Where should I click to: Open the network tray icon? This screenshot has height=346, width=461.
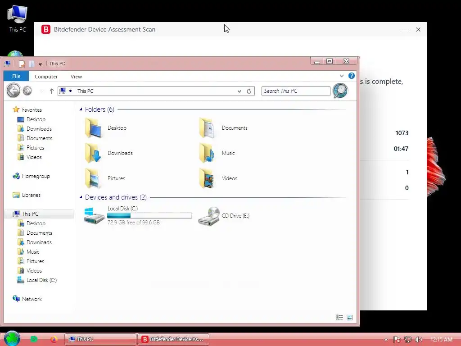pos(408,340)
